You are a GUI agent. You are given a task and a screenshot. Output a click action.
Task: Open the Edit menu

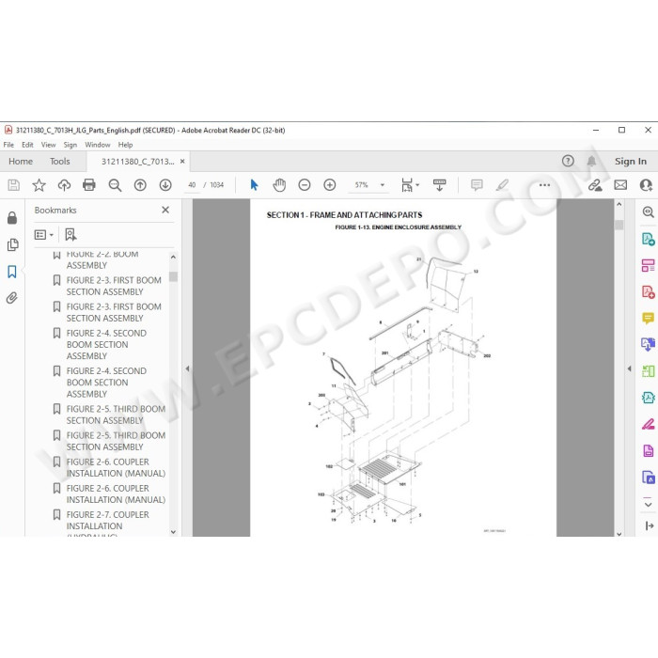tap(27, 145)
